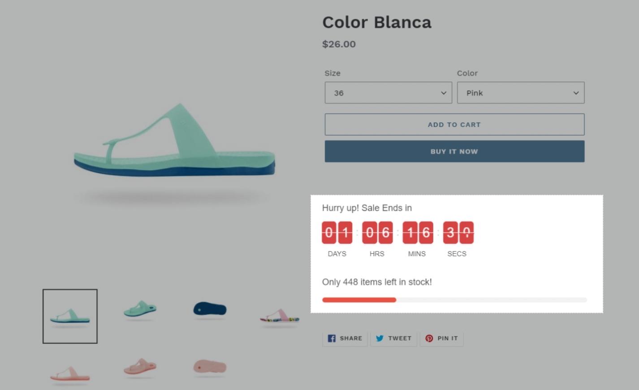Select the pink sole bottom thumbnail
The image size is (639, 390).
coord(210,367)
